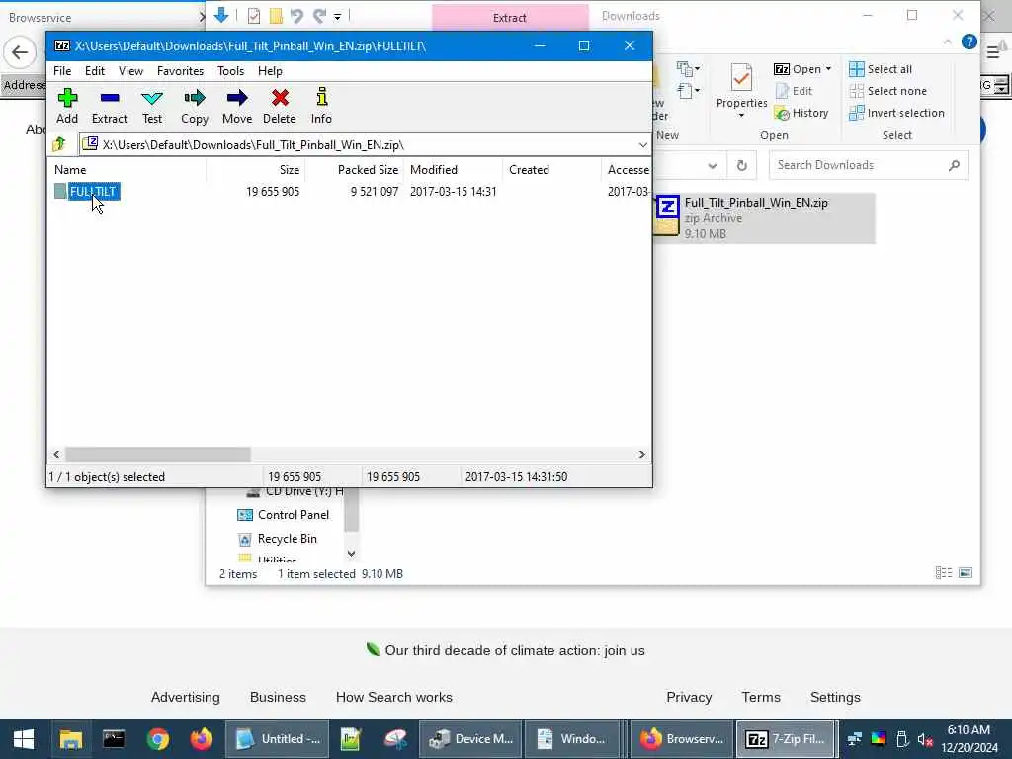Click the taskbar clock showing 6:10 AM
This screenshot has height=759, width=1012.
click(x=969, y=739)
